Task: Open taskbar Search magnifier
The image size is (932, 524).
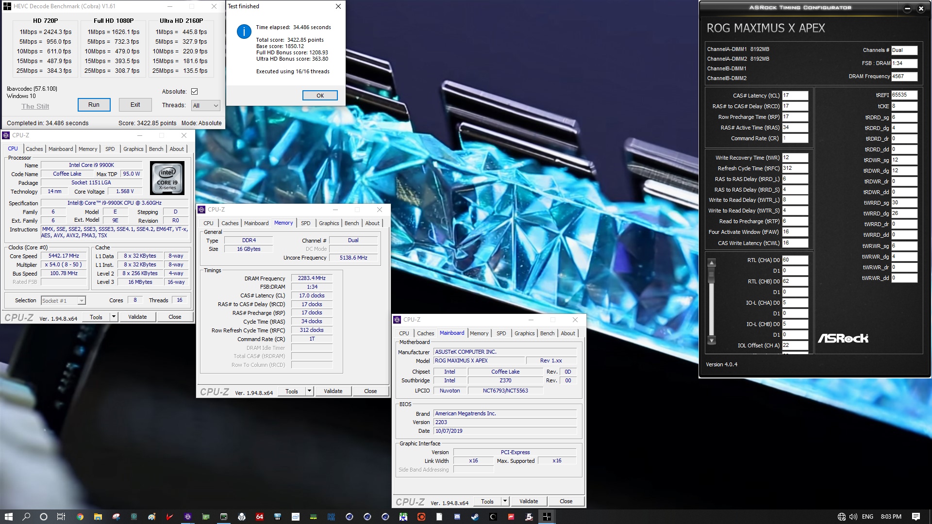Action: coord(26,517)
